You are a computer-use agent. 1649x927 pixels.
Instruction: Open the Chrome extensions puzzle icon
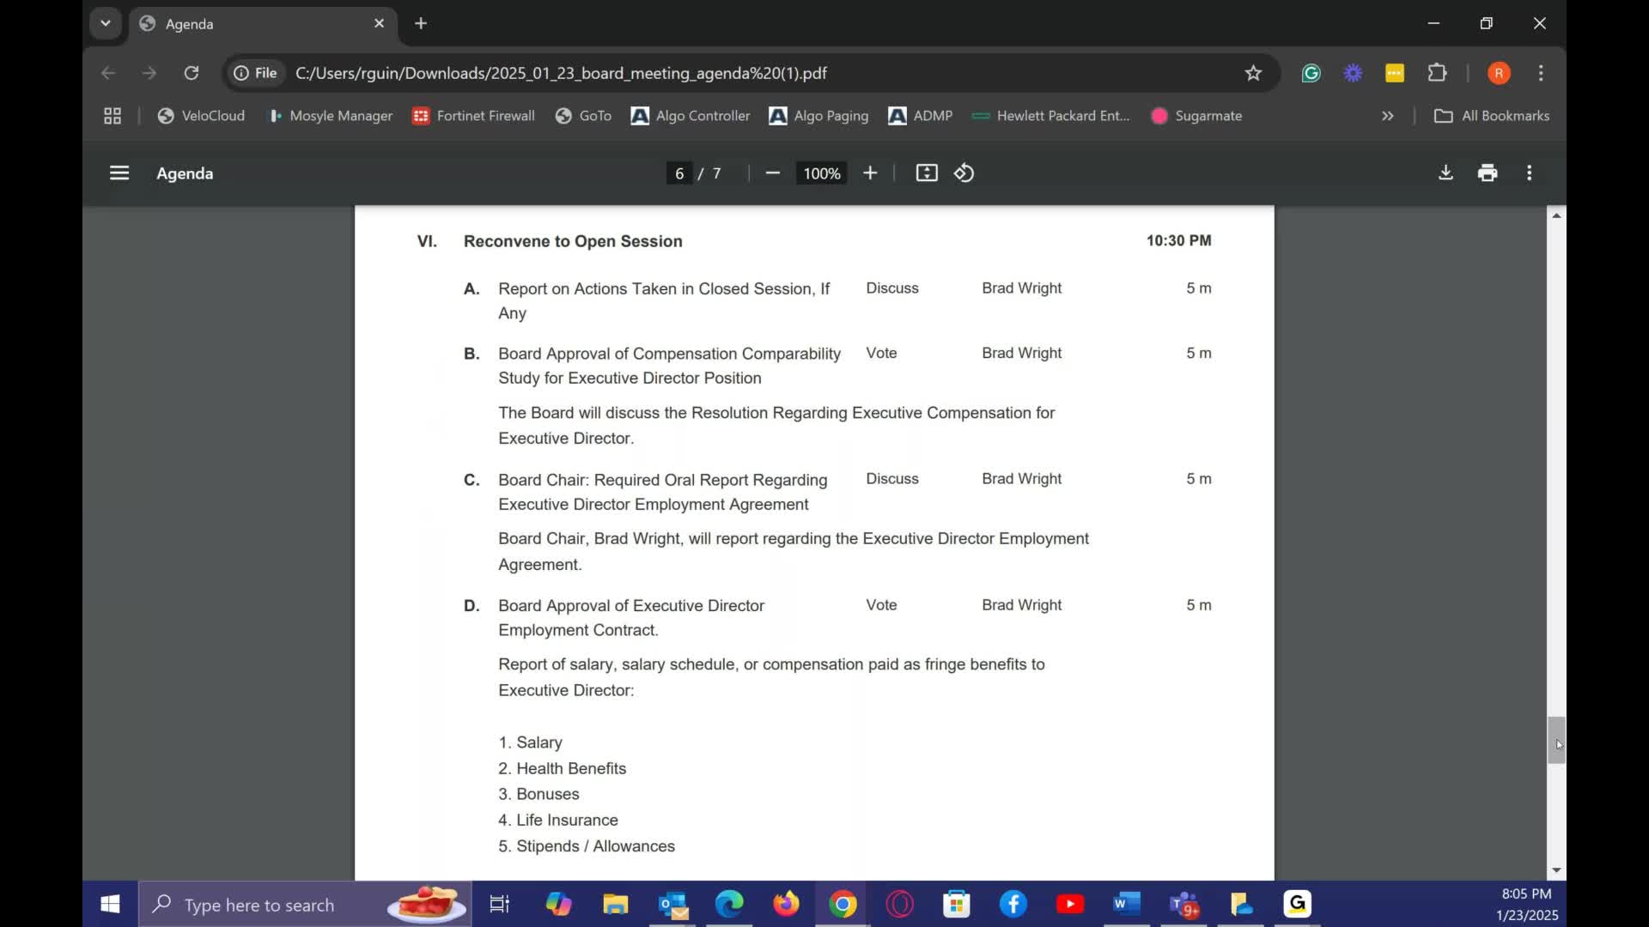point(1437,73)
